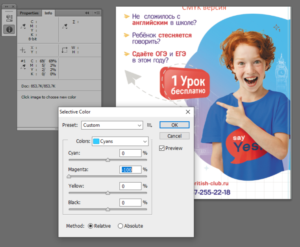The image size is (300, 247).
Task: Click the Big Ben illustration in the image
Action: tap(281, 73)
